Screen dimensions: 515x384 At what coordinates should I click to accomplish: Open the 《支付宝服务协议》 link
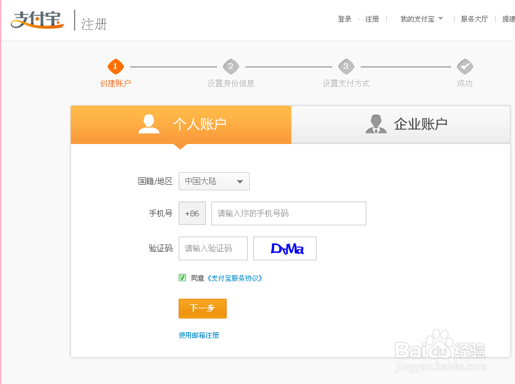click(x=235, y=278)
